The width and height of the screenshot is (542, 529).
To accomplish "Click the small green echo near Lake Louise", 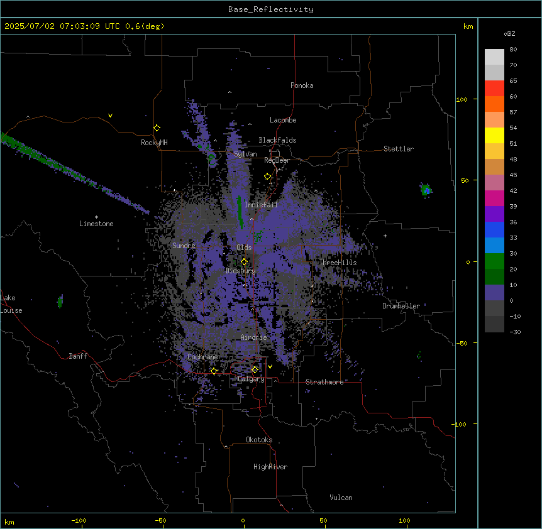I will click(60, 302).
